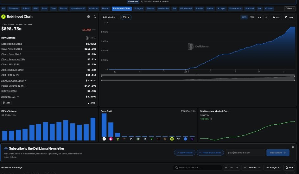Click the tallest bar in DEXs Volume chart
Screen dimensions: 299x174
point(93,129)
